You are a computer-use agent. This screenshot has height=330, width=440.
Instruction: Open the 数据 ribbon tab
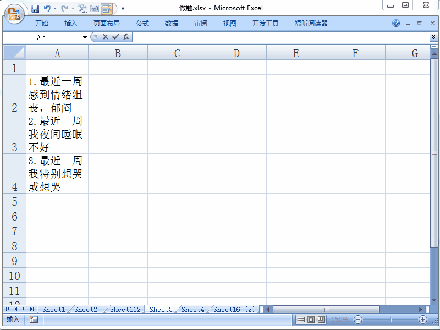pos(172,24)
